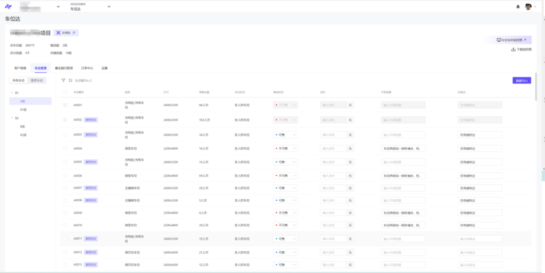
Task: Click the funnel filter icon above the table
Action: (63, 81)
